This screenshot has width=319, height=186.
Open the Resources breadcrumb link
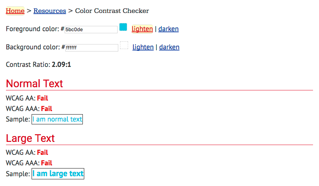(x=49, y=11)
